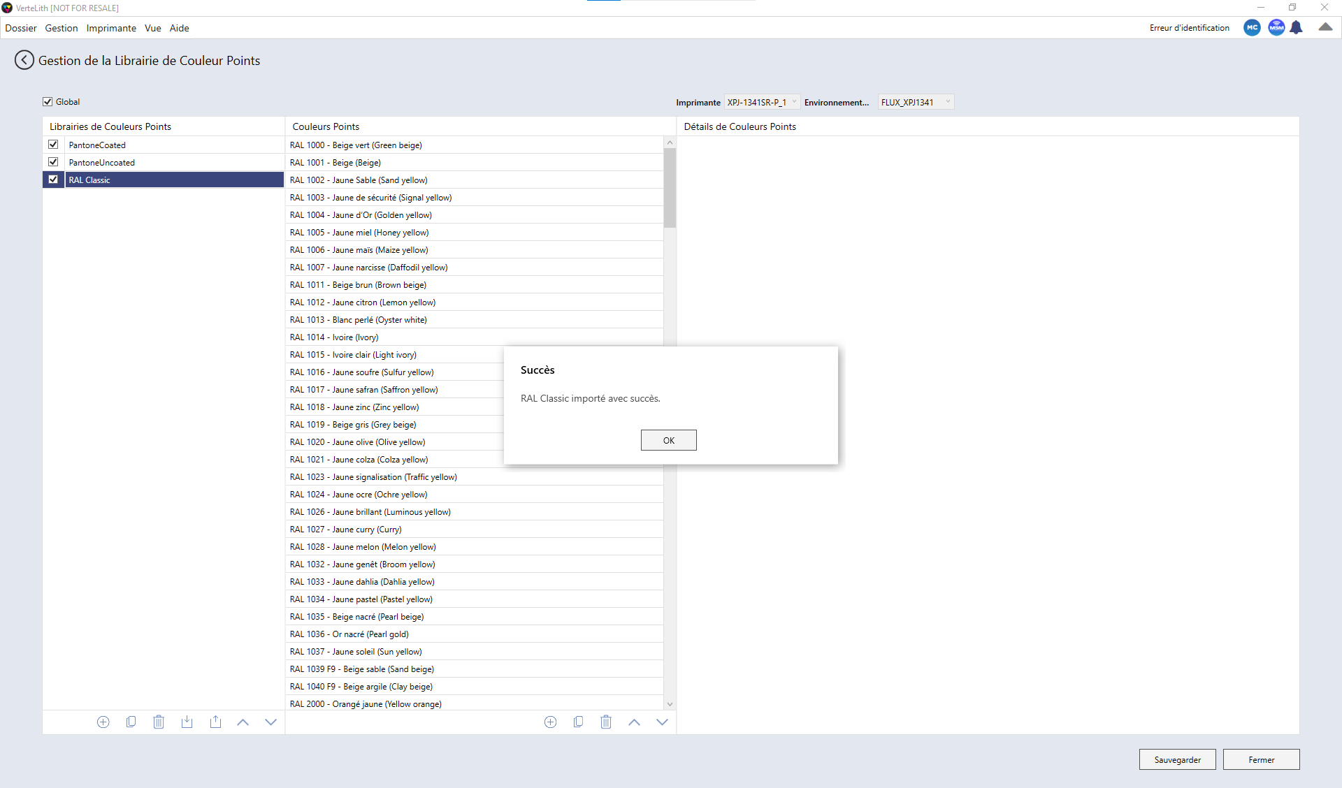Image resolution: width=1342 pixels, height=788 pixels.
Task: Open the Gestion menu
Action: coord(62,28)
